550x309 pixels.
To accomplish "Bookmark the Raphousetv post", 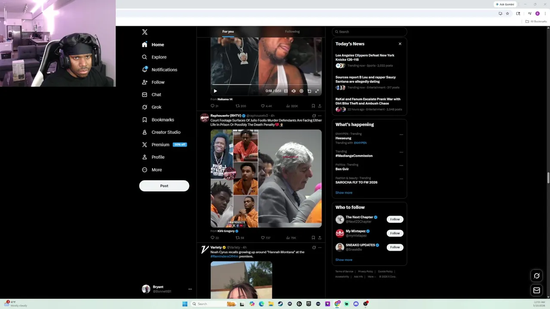I will click(x=313, y=238).
